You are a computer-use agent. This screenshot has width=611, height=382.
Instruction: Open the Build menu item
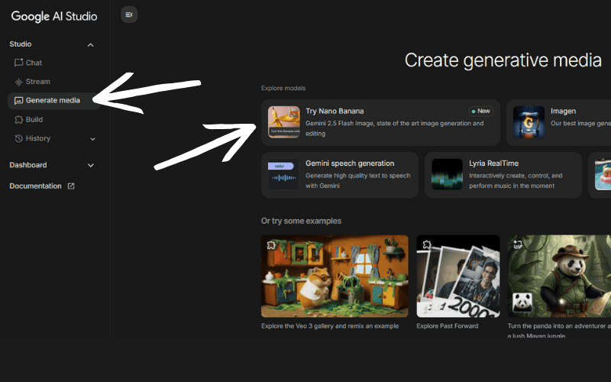pos(34,120)
